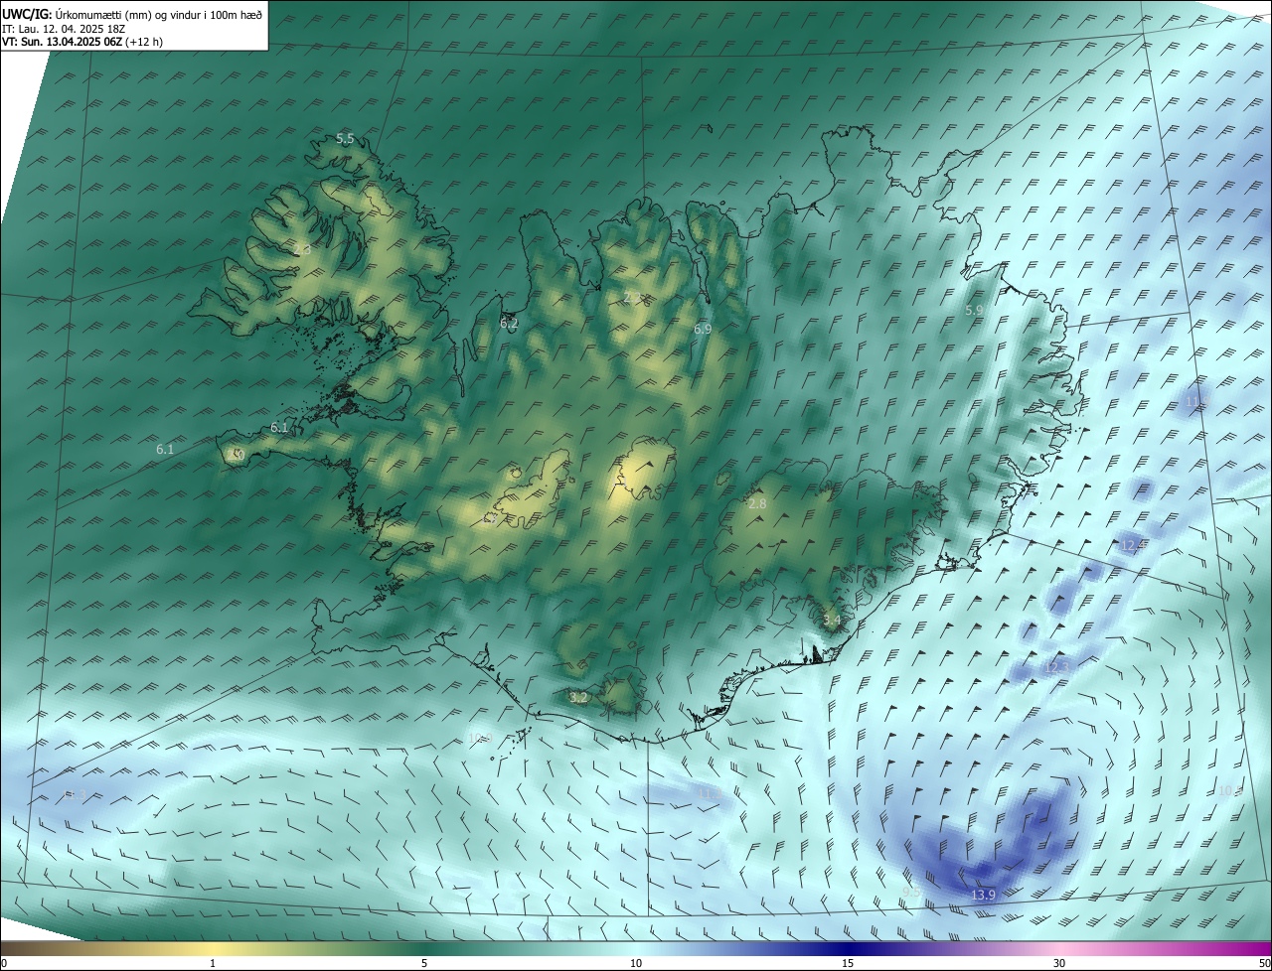Screen dimensions: 1272x971
Task: Click the 2.8 value label on the map
Action: tap(757, 504)
